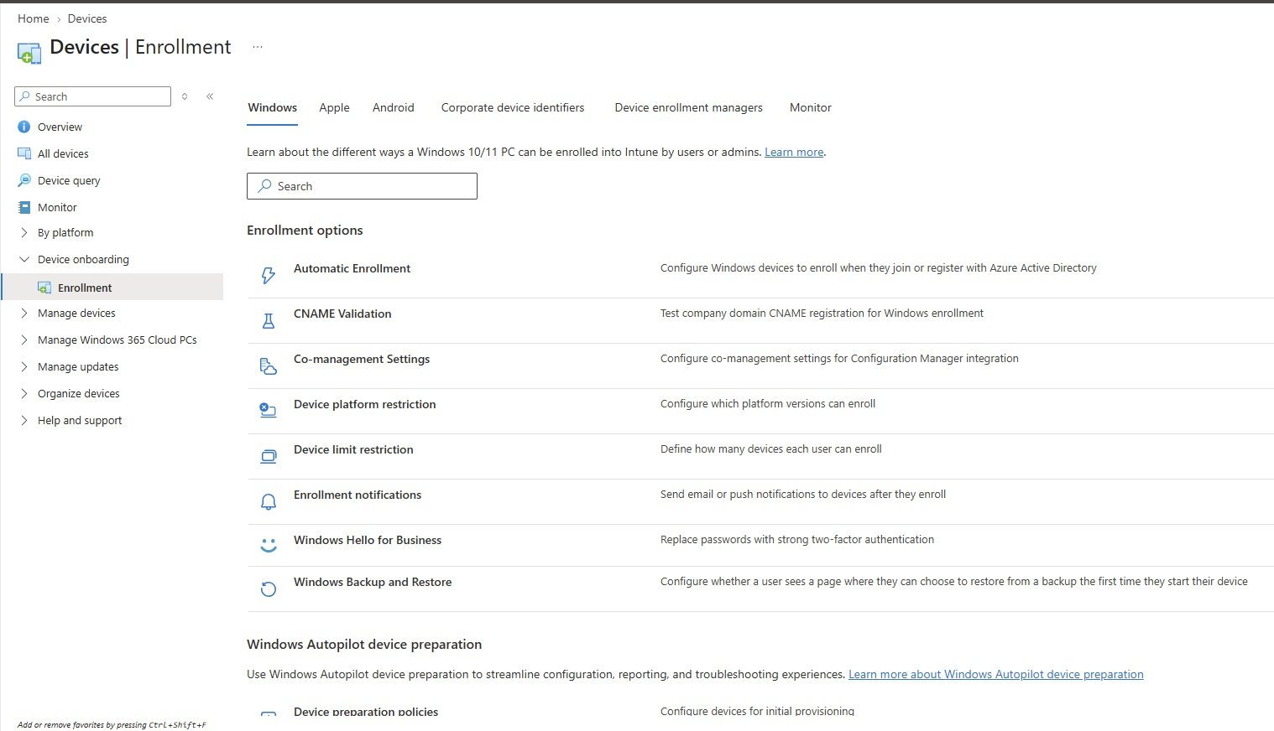The width and height of the screenshot is (1274, 731).
Task: Click the Windows Hello for Business smiley icon
Action: tap(269, 545)
